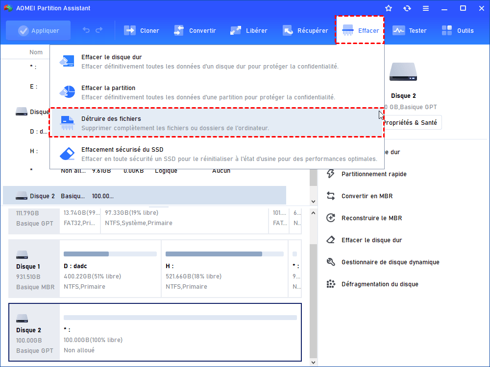This screenshot has width=490, height=367.
Task: Click the Appliquer button
Action: tap(38, 30)
